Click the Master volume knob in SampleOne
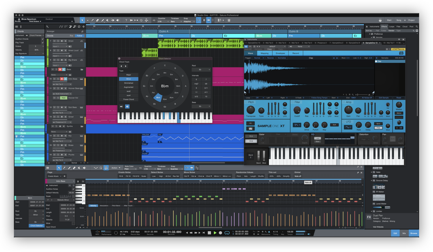This screenshot has width=433, height=252. 399,105
